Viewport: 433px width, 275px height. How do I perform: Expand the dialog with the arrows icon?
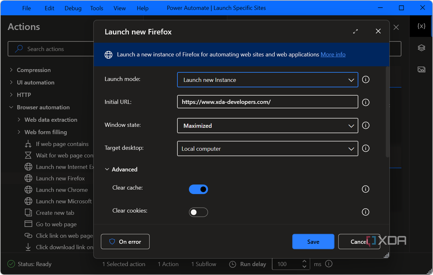[355, 32]
